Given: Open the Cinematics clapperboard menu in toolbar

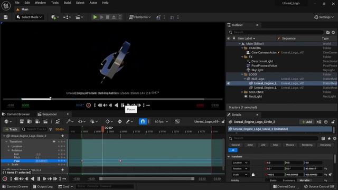Looking at the screenshot, I should coord(79,17).
